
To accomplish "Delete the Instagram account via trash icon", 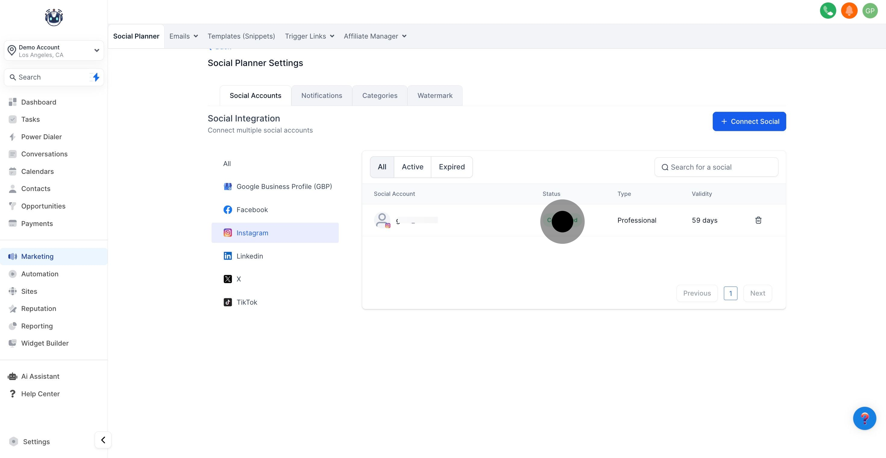I will (758, 220).
